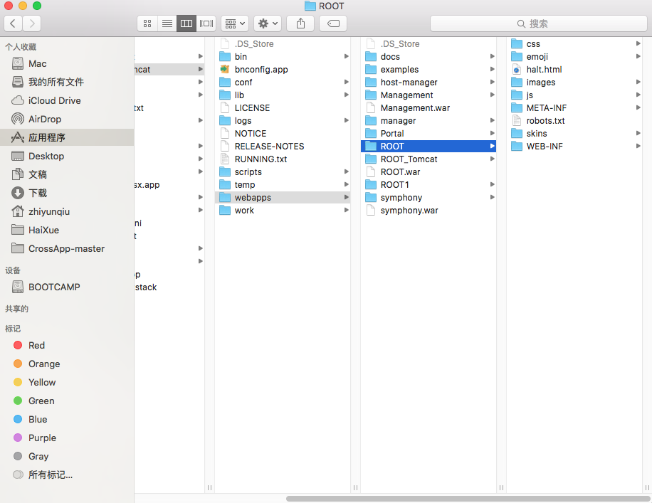Filter by Red tag
Image resolution: width=652 pixels, height=503 pixels.
point(67,346)
